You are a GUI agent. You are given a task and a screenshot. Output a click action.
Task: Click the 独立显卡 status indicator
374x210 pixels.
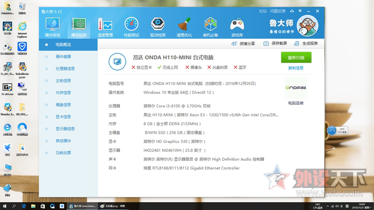click(142, 67)
